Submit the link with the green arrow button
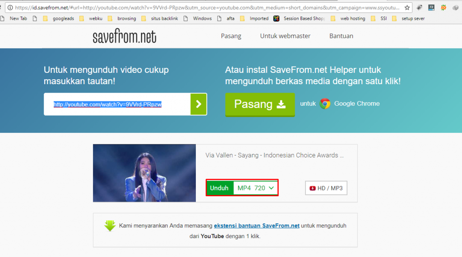The width and height of the screenshot is (462, 257). click(199, 104)
